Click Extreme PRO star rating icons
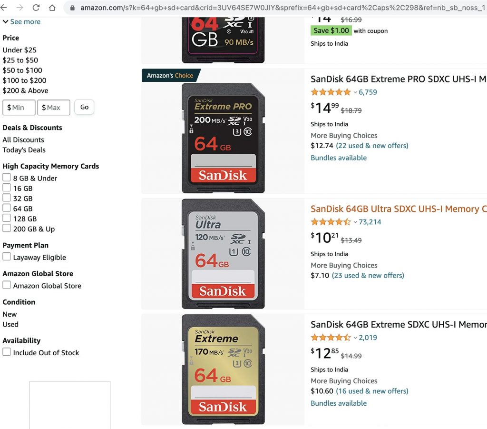Screen dimensions: 487x429 point(331,92)
